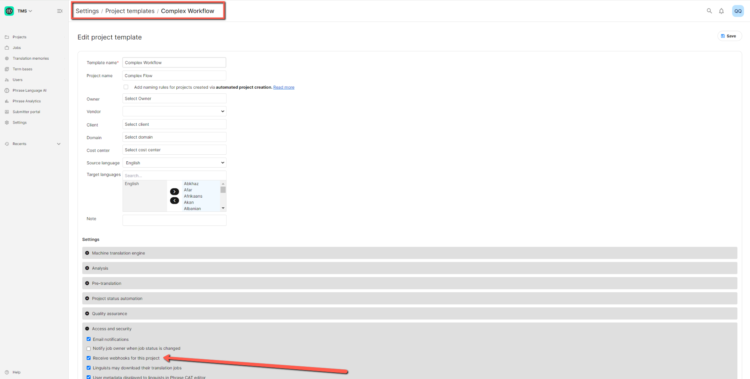Screen dimensions: 750x379
Task: Click the minus icon beside Access and security
Action: pyautogui.click(x=87, y=329)
